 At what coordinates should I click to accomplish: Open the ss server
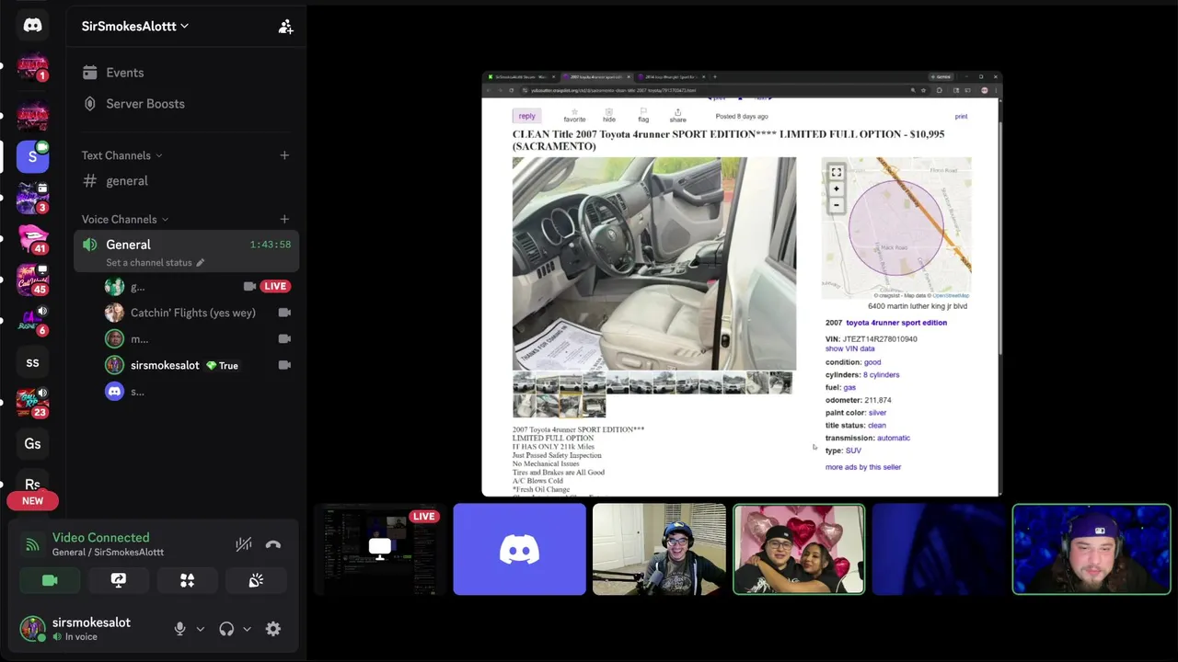point(32,362)
